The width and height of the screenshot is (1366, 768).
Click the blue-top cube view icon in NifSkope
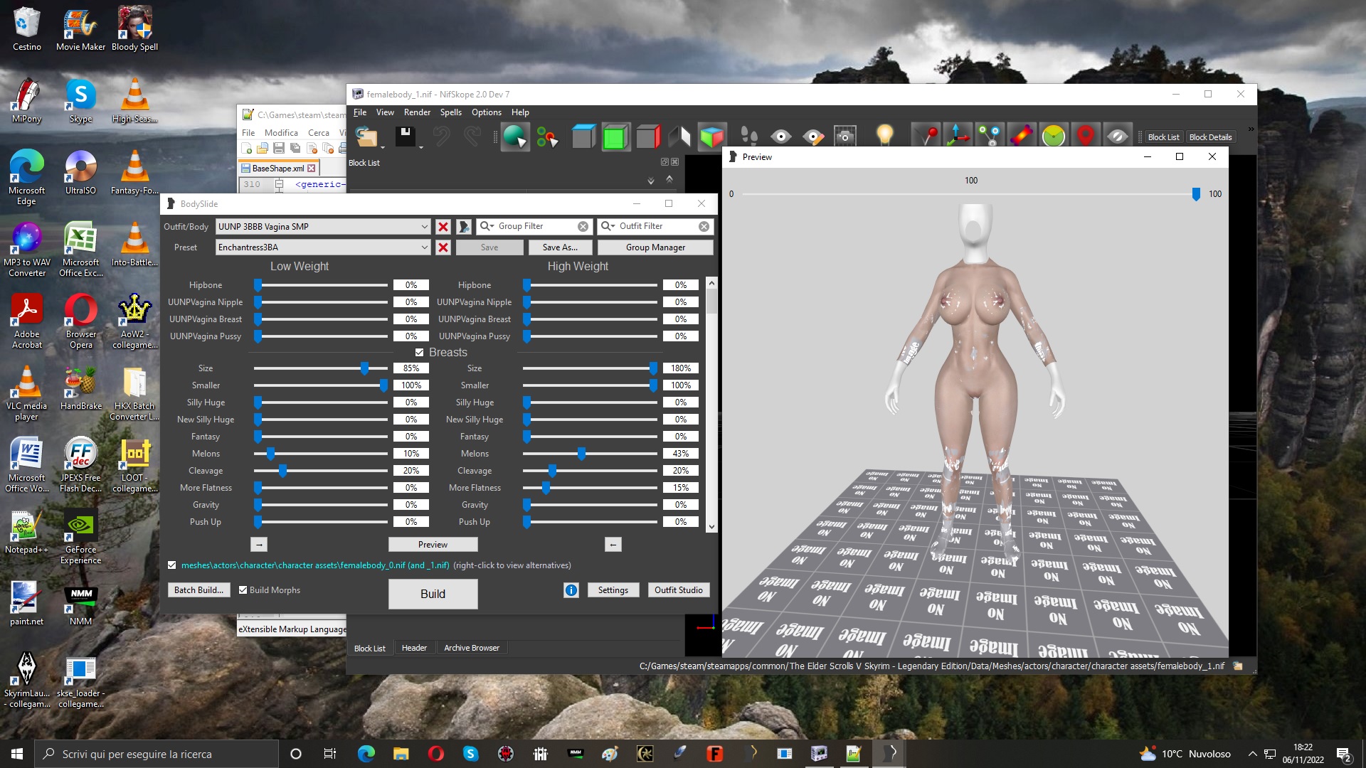tap(583, 137)
